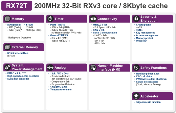Click Comparator x 6ch line
This screenshot has height=113, width=176.
pyautogui.click(x=60, y=81)
